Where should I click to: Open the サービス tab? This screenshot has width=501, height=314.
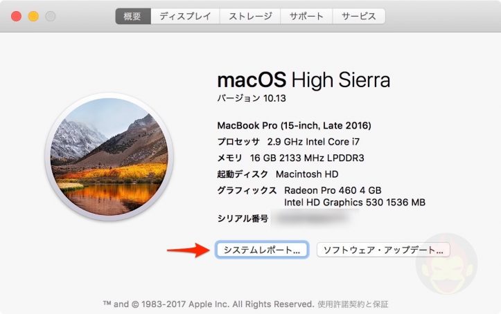(x=359, y=16)
